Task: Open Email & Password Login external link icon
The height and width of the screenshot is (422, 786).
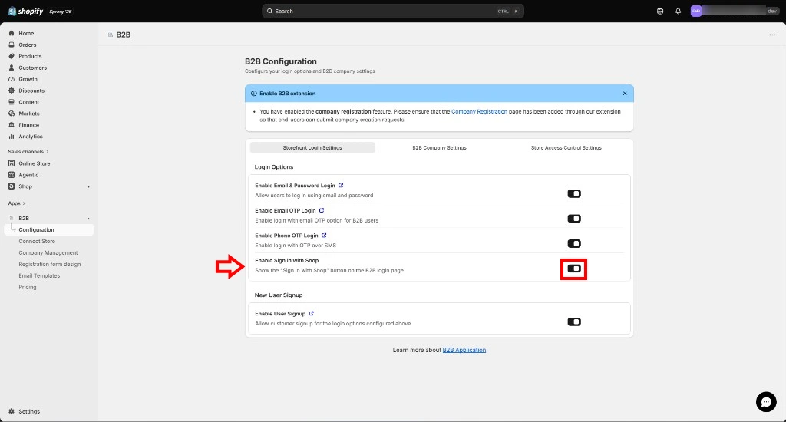Action: tap(341, 186)
